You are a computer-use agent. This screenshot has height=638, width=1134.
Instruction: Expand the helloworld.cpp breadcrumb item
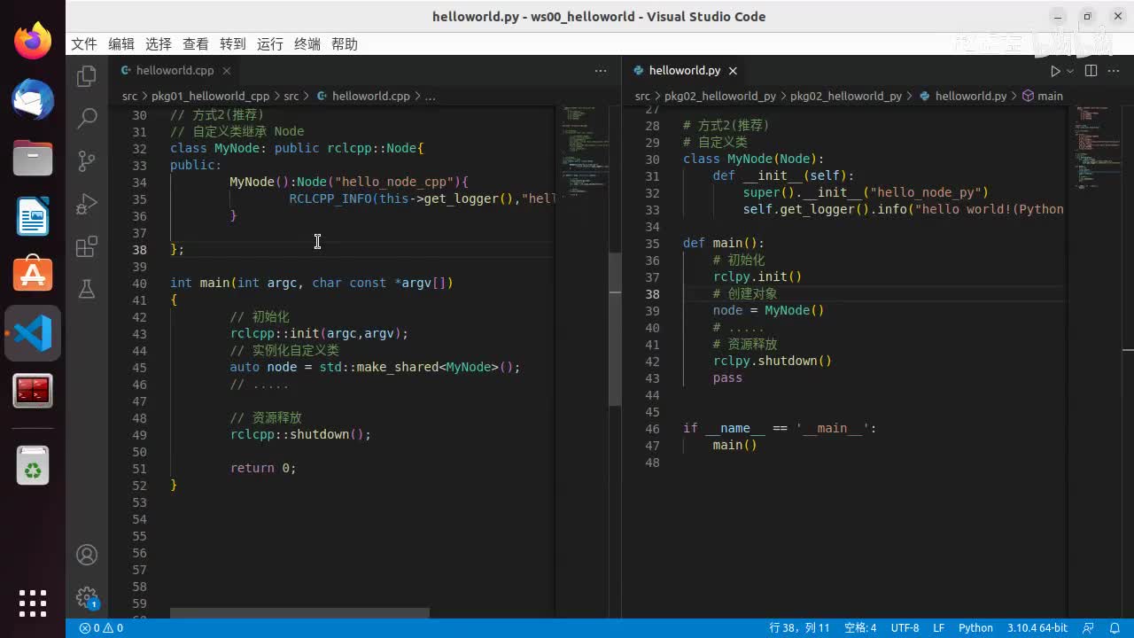coord(363,96)
